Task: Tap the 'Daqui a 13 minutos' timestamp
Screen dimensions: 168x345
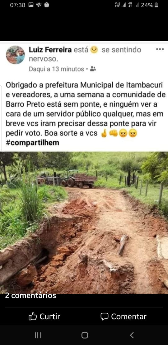Action: point(56,69)
